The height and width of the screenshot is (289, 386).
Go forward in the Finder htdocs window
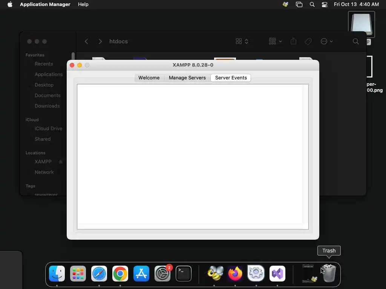point(100,41)
